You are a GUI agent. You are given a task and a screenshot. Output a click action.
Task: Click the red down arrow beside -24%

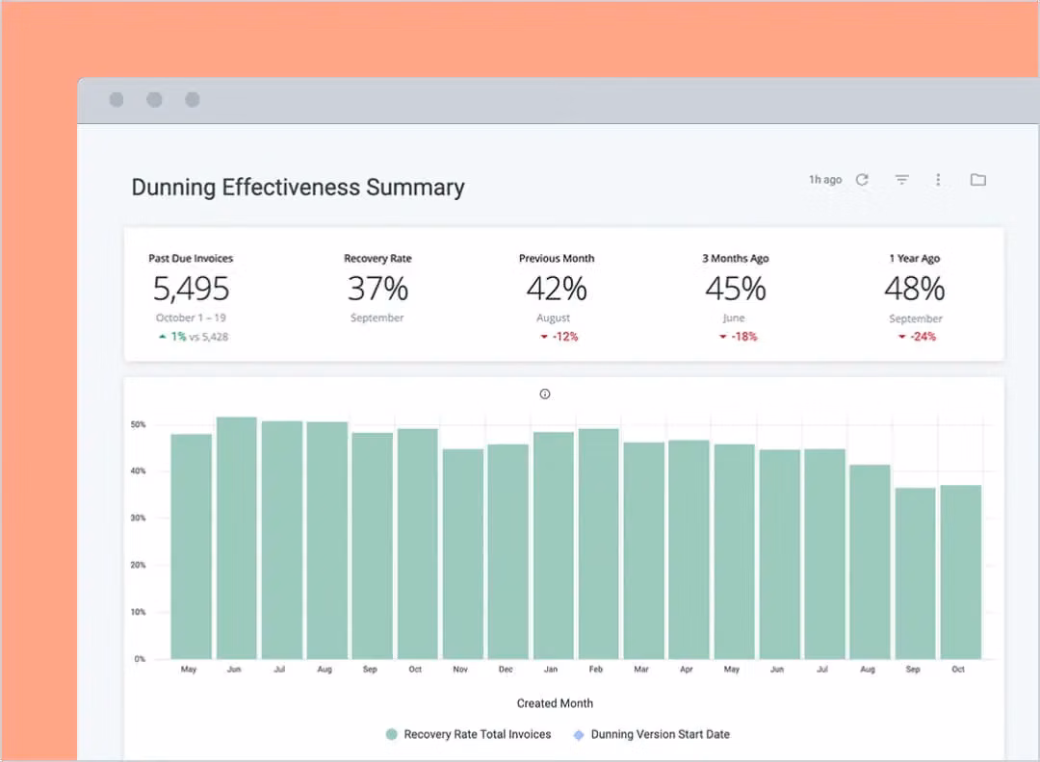(x=902, y=337)
